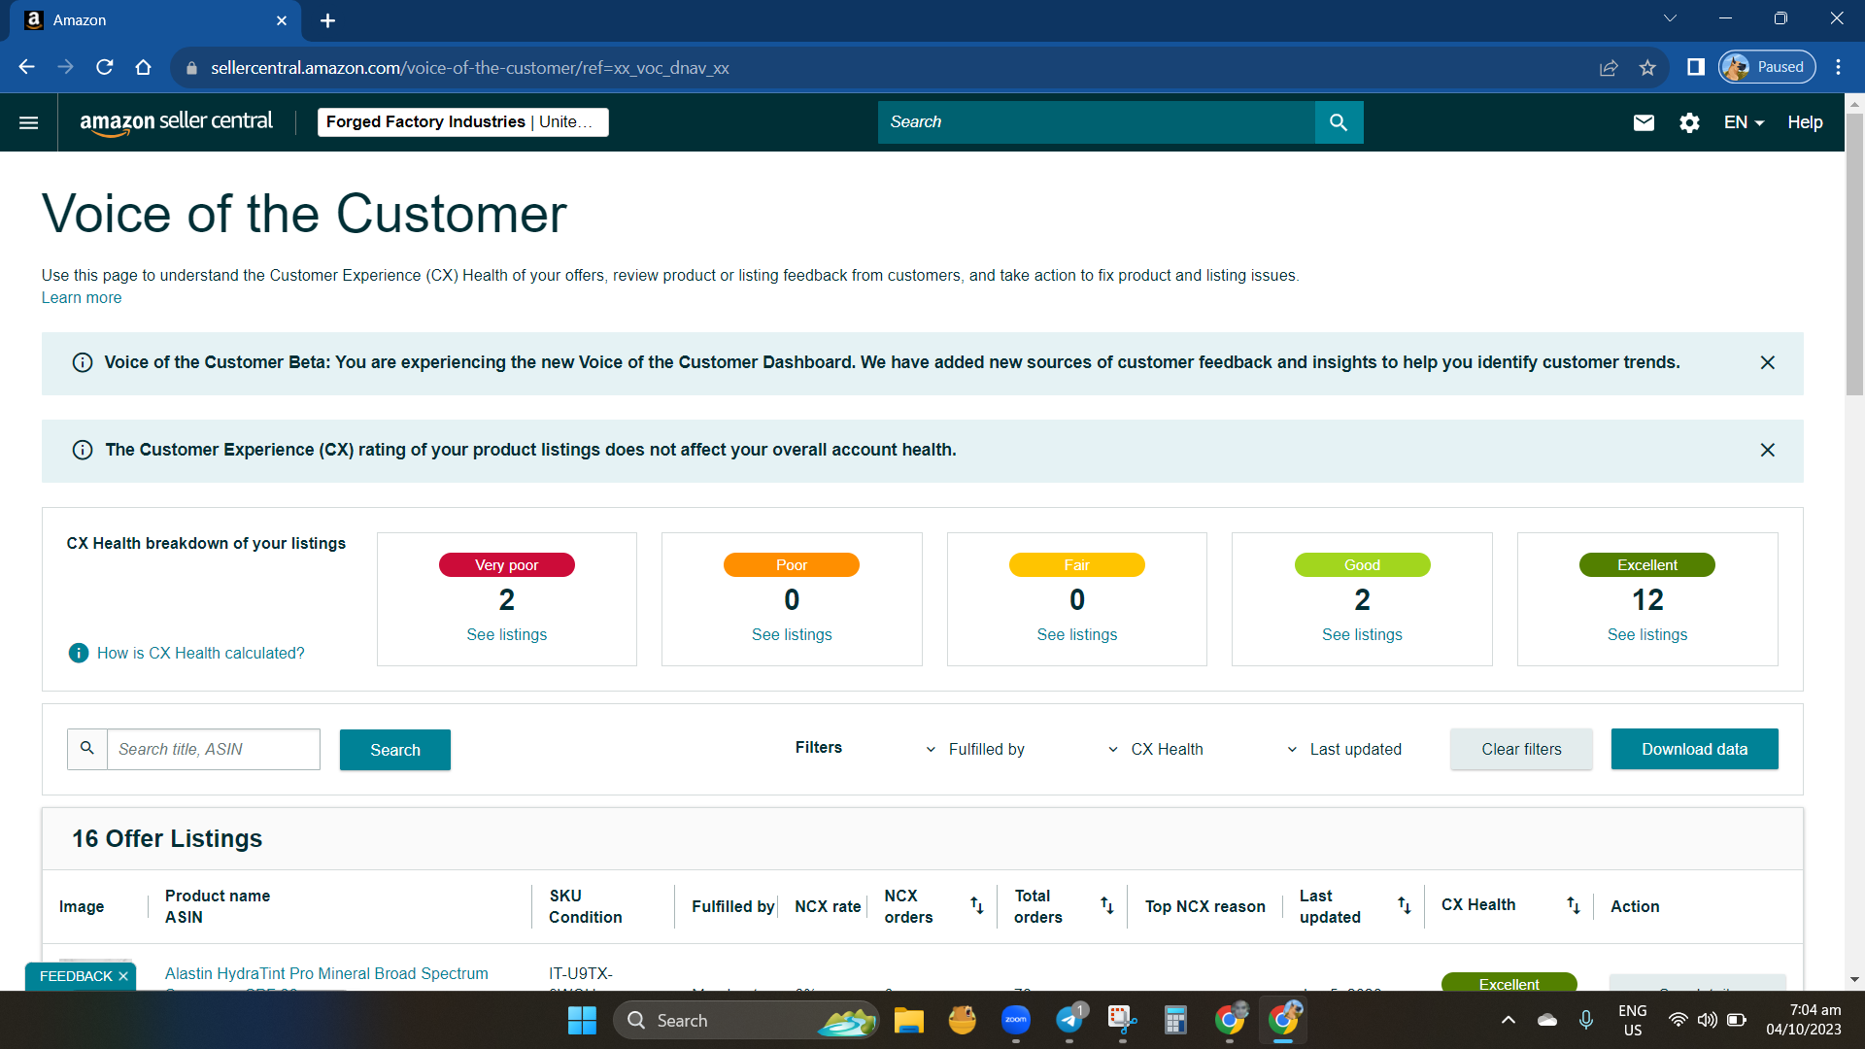Click the browser home icon
Image resolution: width=1865 pixels, height=1049 pixels.
[x=144, y=67]
